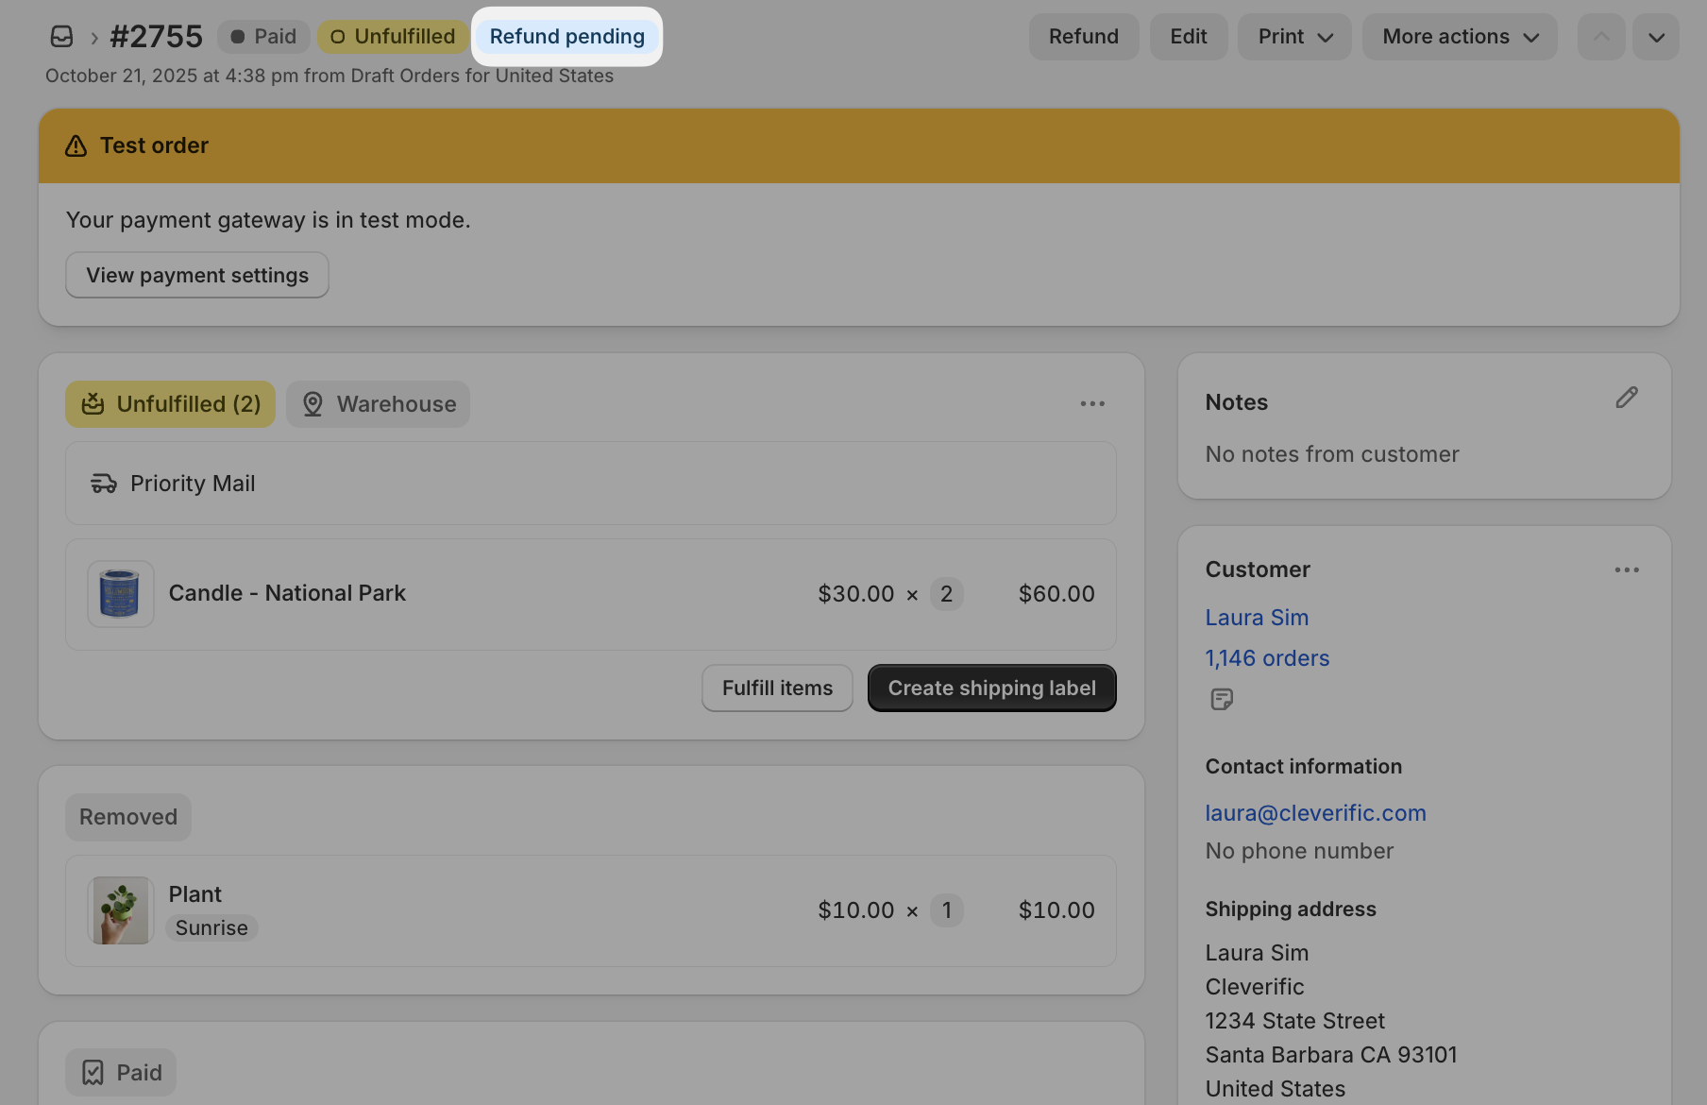1707x1105 pixels.
Task: Click the Candle product thumbnail
Action: [x=120, y=594]
